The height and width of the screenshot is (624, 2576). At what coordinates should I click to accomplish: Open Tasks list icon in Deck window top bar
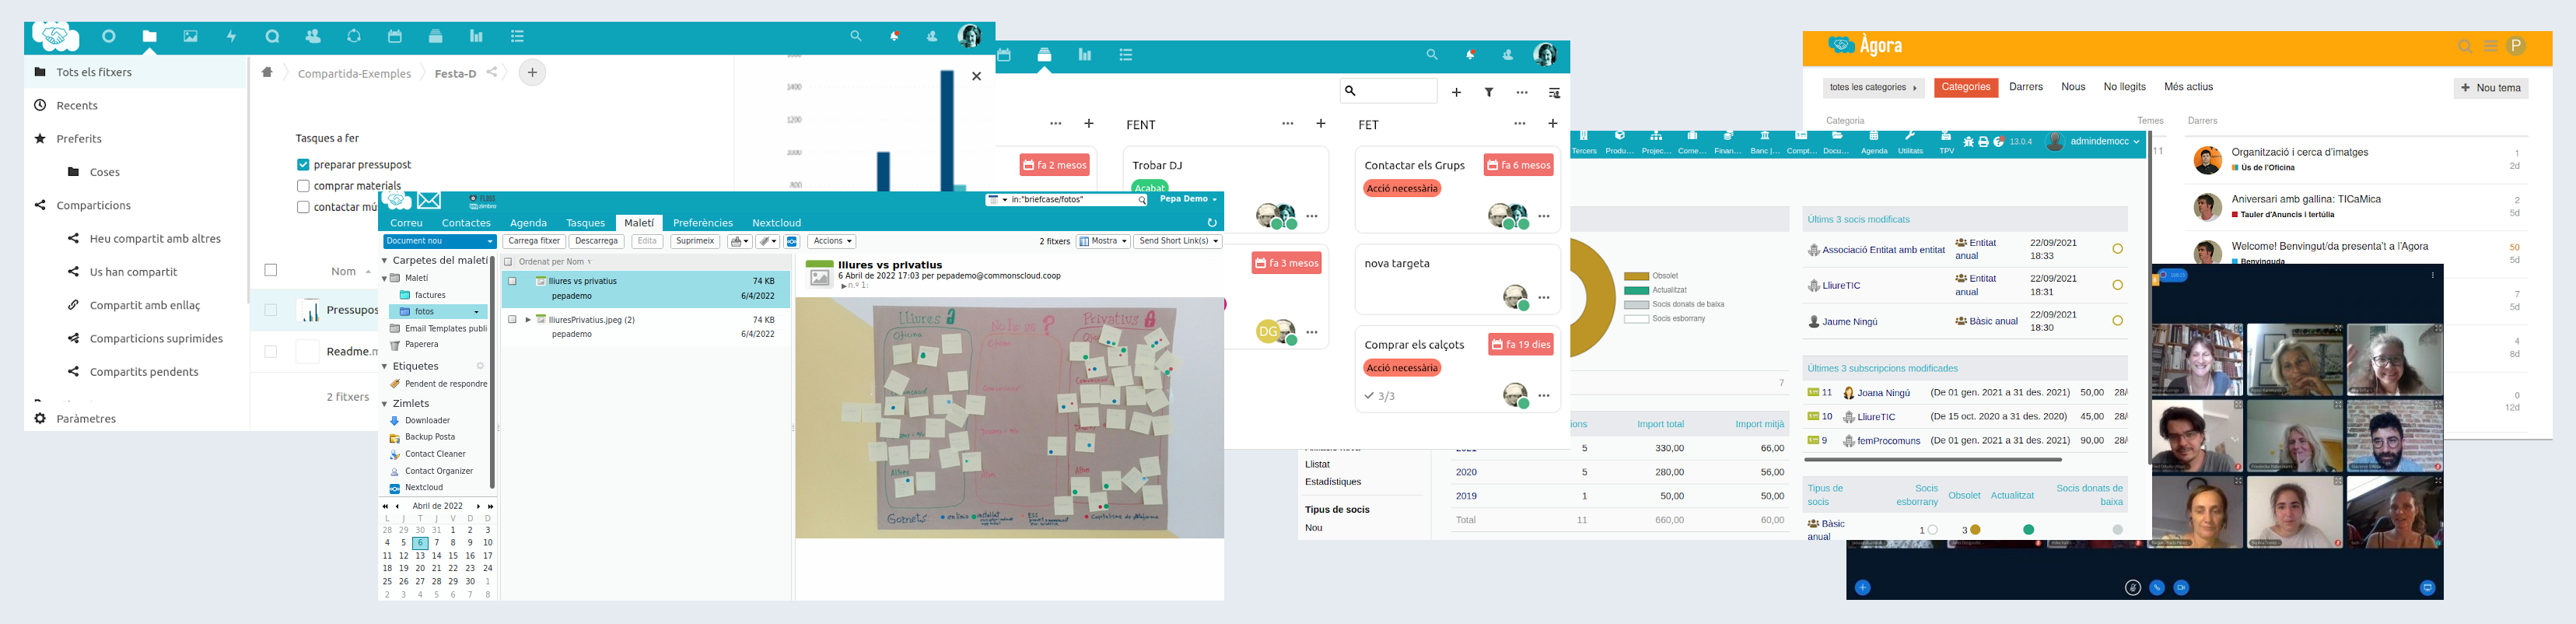point(1126,55)
